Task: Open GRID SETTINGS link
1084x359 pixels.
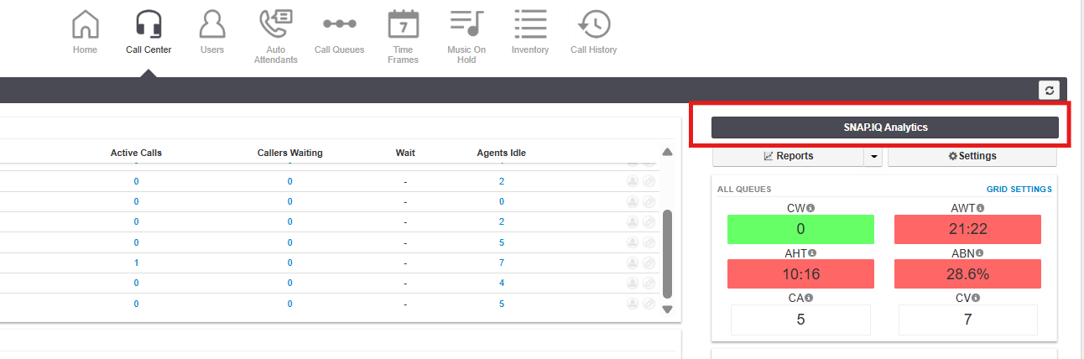Action: [x=1019, y=190]
